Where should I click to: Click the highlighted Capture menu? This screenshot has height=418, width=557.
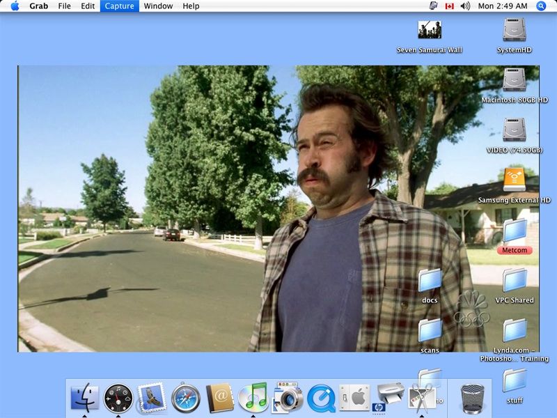click(119, 6)
